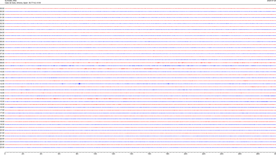
Task: Pick the 15:30 trace label
Action: tap(2, 101)
